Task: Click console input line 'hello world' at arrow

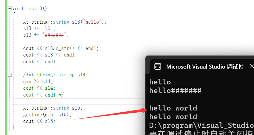Action: click(x=173, y=108)
